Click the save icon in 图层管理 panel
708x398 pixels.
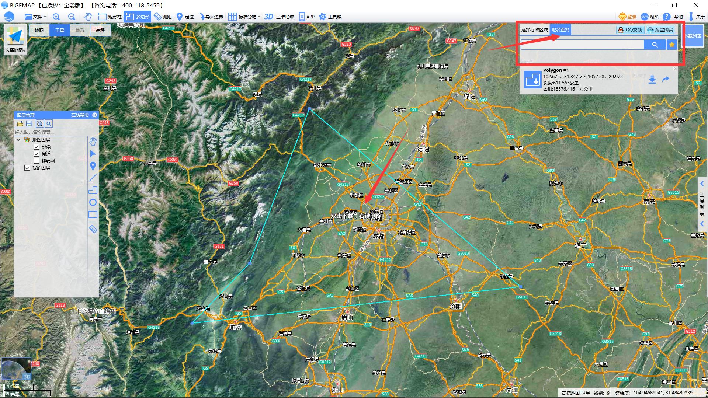[x=29, y=124]
